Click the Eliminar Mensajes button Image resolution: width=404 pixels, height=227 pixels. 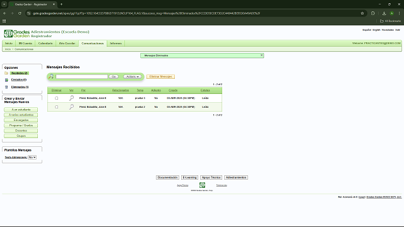[160, 77]
